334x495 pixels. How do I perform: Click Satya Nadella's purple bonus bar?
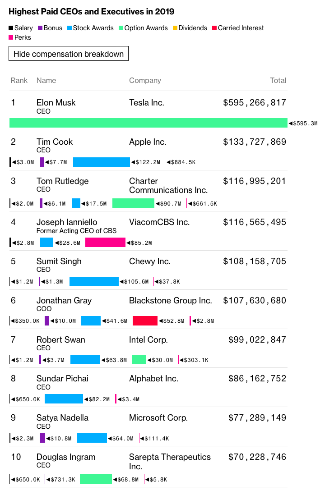point(42,438)
